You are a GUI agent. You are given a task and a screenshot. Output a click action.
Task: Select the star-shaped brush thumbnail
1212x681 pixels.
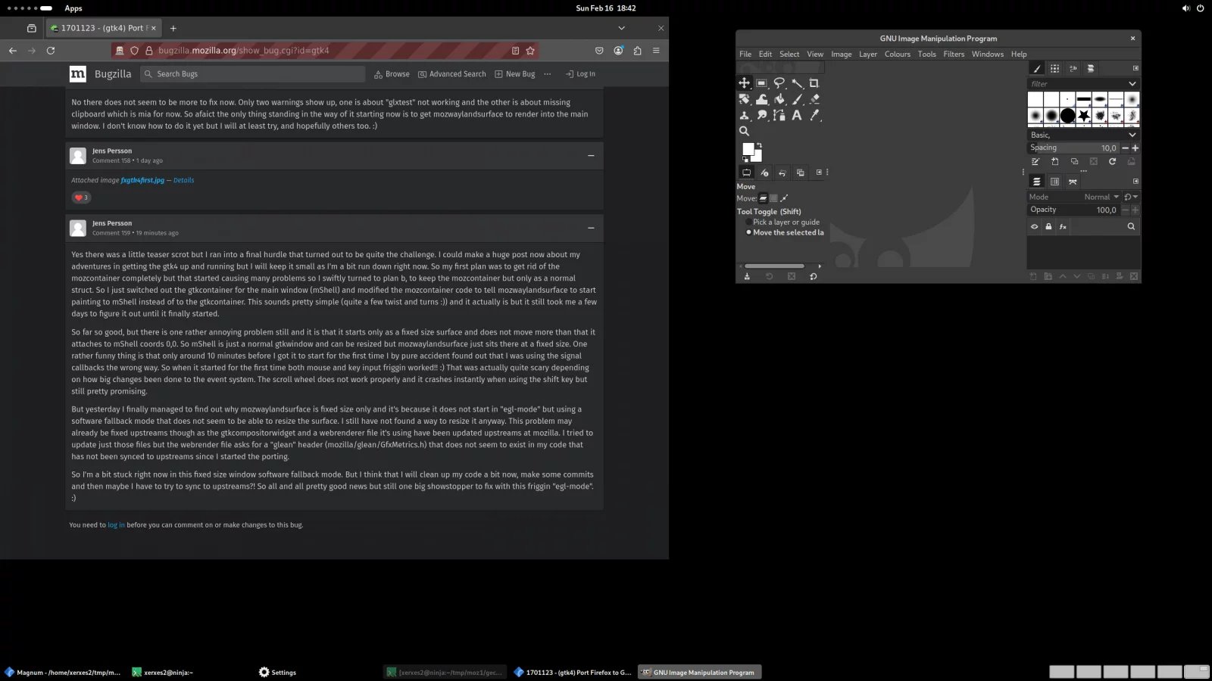tap(1084, 116)
